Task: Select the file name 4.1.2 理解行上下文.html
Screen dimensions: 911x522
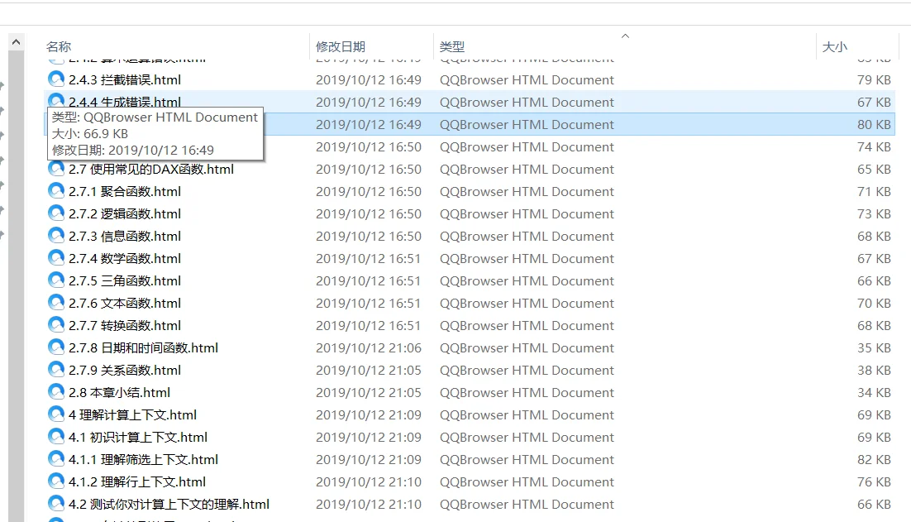Action: 137,482
